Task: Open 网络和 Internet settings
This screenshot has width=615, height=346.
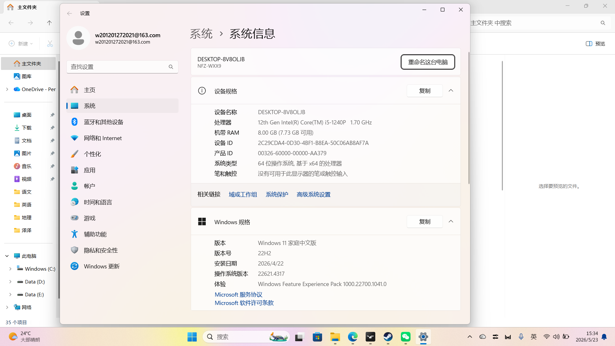Action: [x=122, y=138]
